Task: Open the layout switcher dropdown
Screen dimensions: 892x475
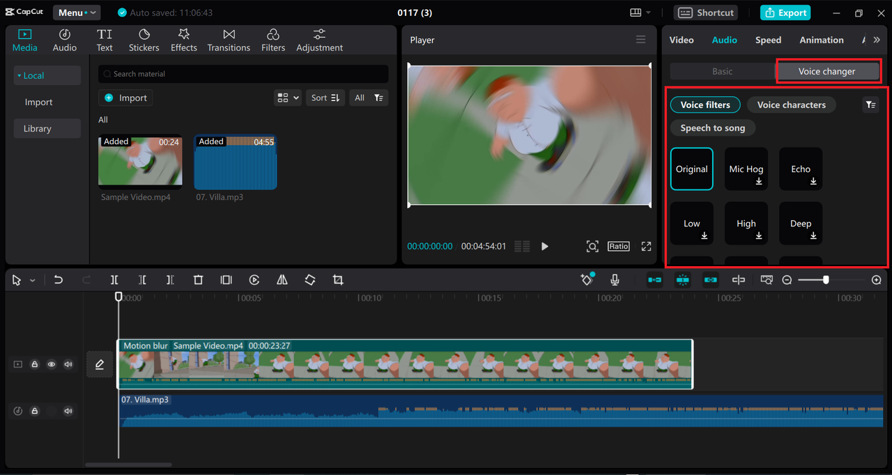Action: (640, 13)
